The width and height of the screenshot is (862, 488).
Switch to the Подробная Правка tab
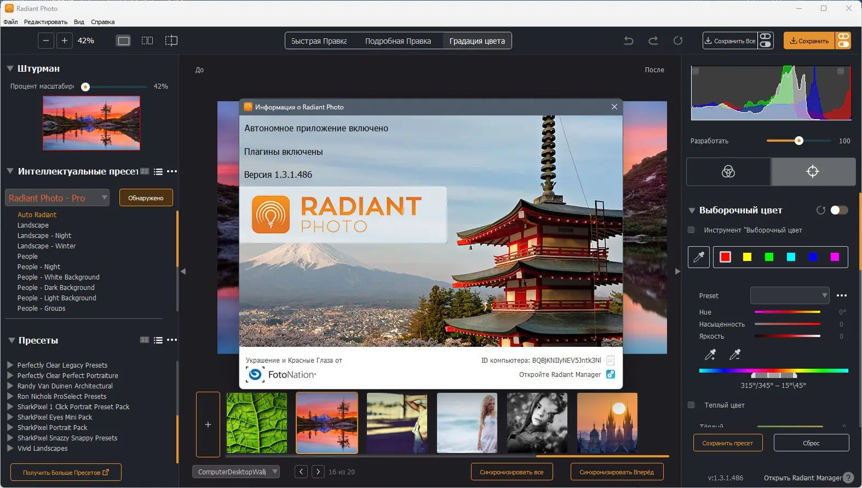click(398, 41)
